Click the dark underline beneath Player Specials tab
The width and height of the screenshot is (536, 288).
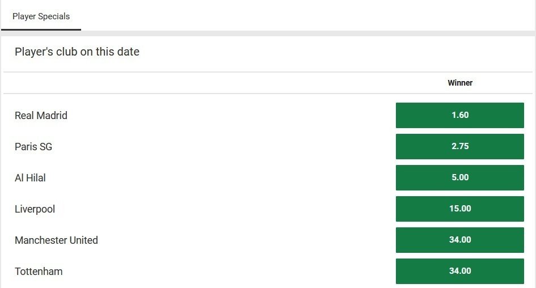pos(41,29)
